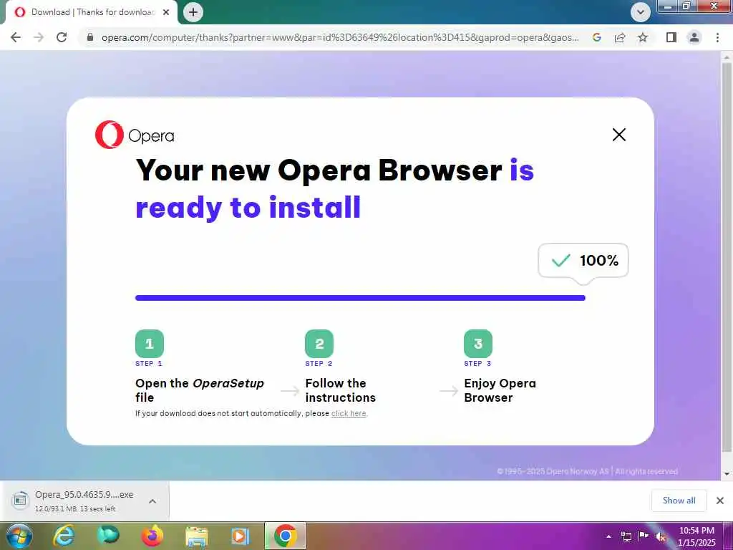733x550 pixels.
Task: Open the tab search dropdown arrow
Action: point(641,12)
